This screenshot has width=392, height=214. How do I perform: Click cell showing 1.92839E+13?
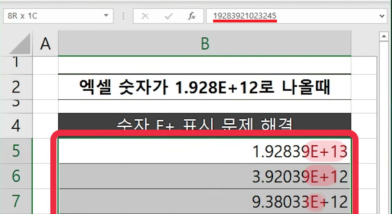(x=204, y=151)
